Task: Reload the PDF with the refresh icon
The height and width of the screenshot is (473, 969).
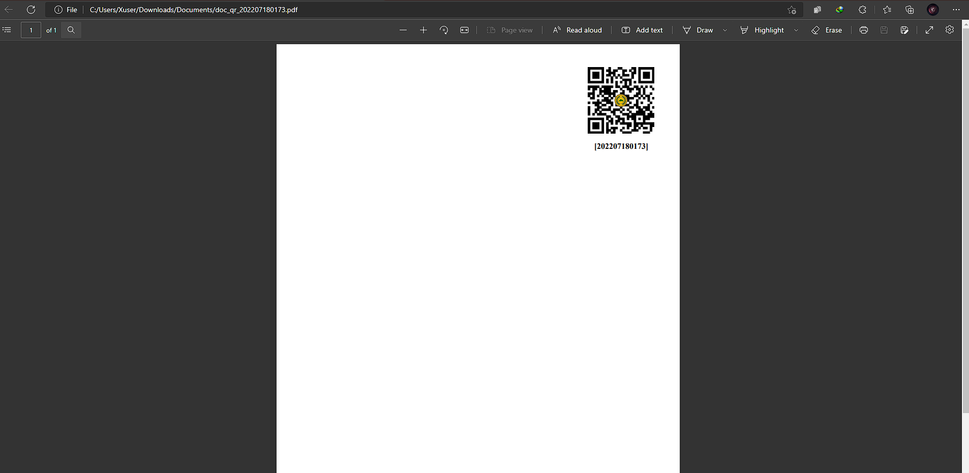Action: click(x=31, y=10)
